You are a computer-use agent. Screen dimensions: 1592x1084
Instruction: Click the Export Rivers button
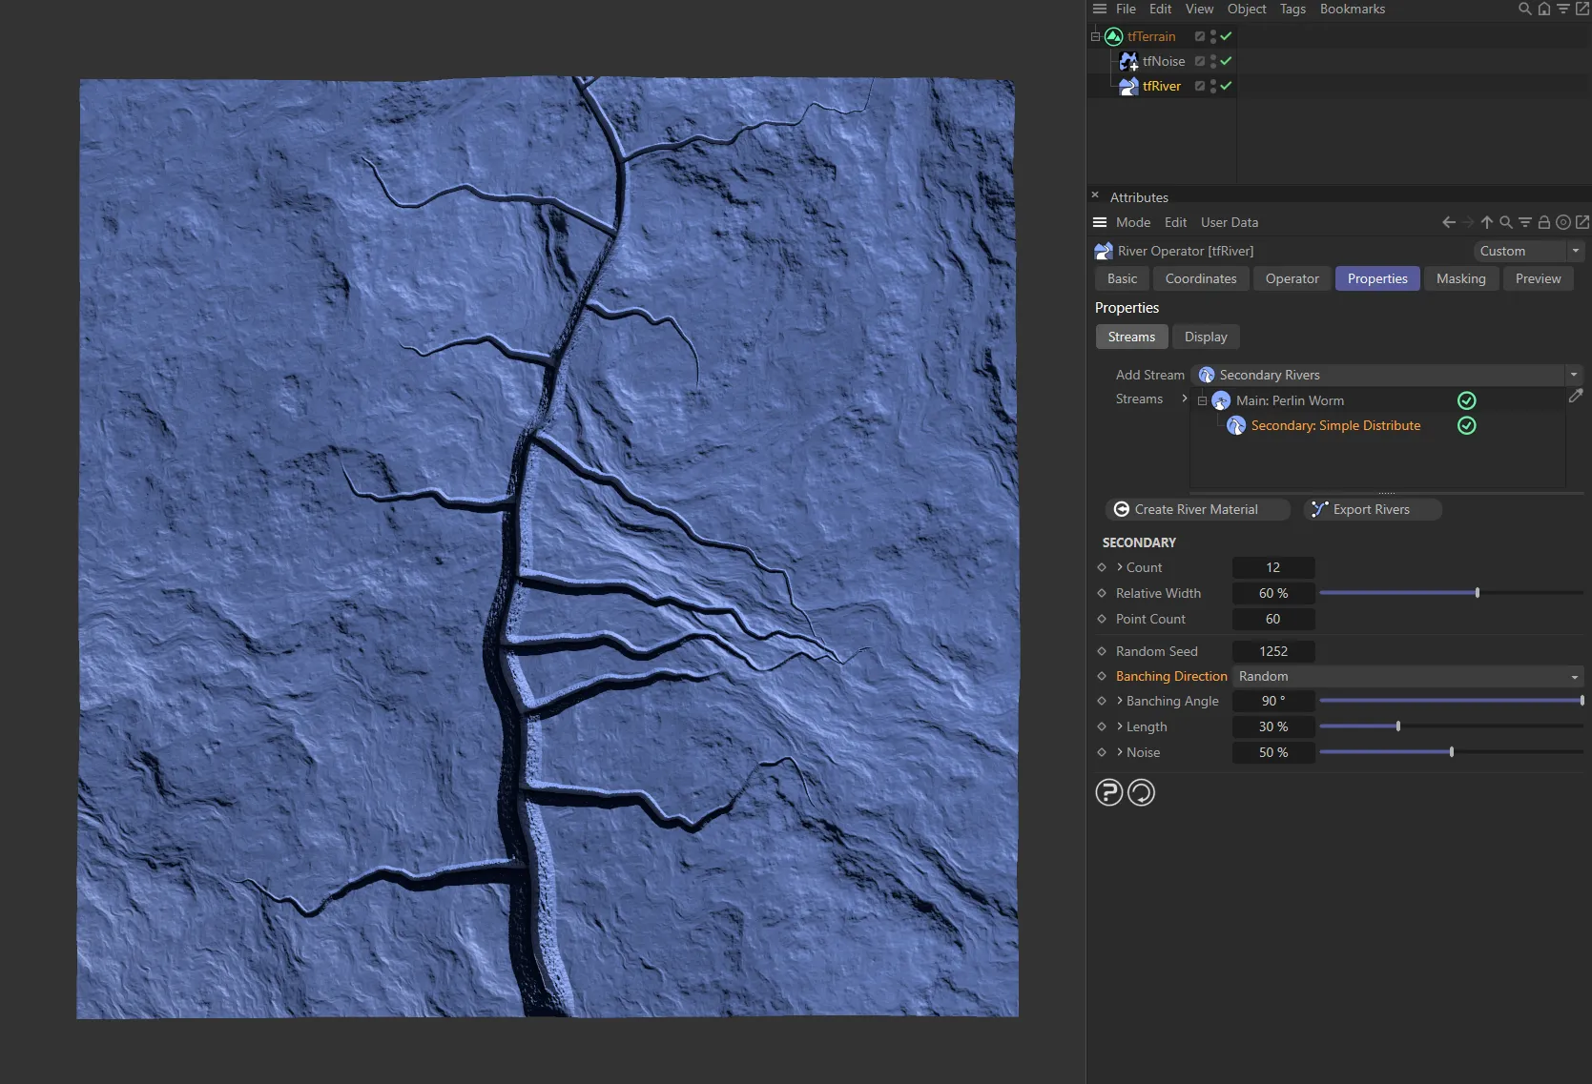1372,509
